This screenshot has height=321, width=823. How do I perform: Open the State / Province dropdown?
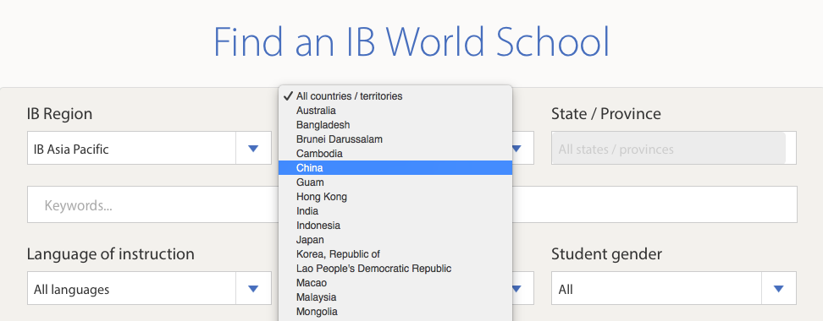673,148
